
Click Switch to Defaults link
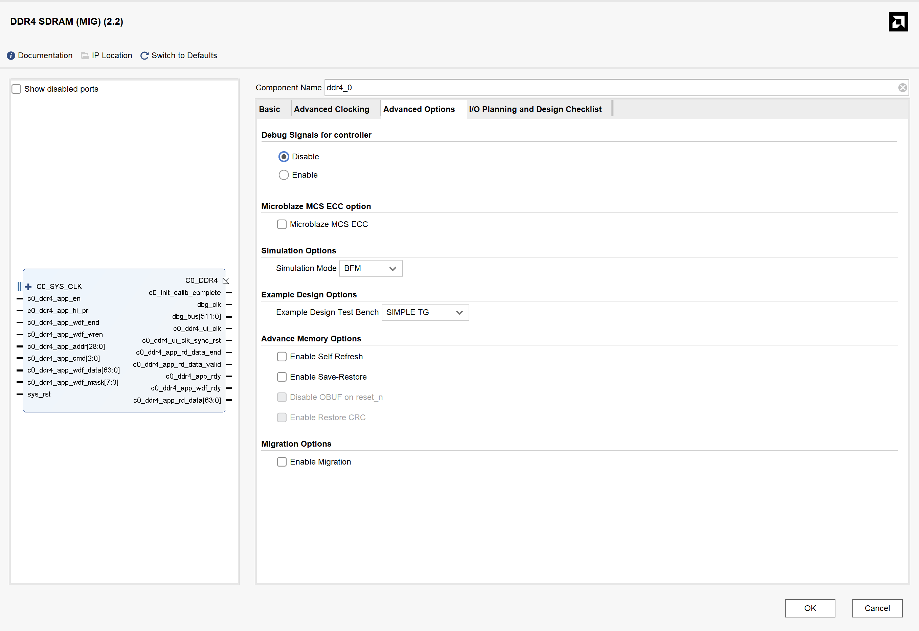click(x=184, y=56)
